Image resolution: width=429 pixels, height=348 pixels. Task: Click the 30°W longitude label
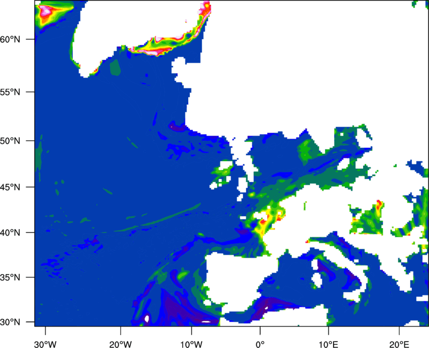46,344
